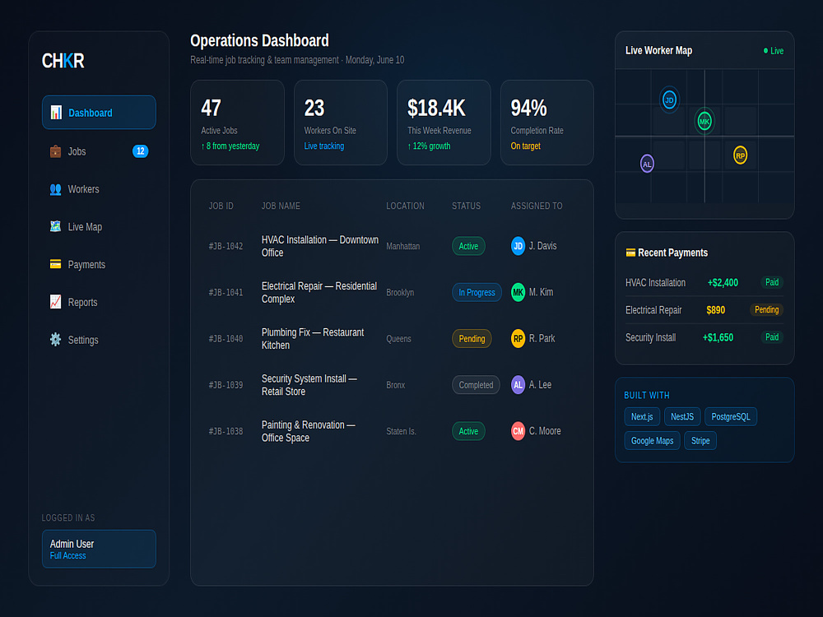Click the $18.4K This Week Revenue card
The width and height of the screenshot is (823, 617).
point(444,123)
